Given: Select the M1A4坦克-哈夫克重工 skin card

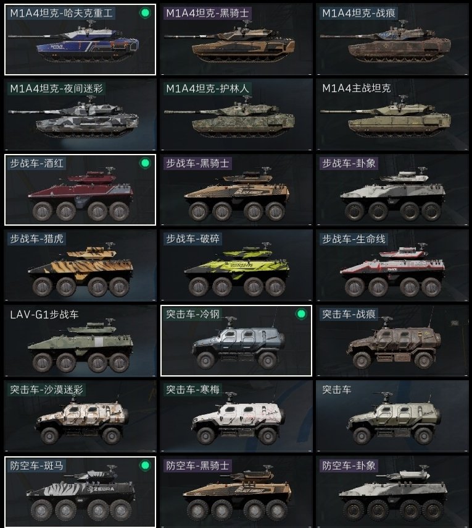Looking at the screenshot, I should [x=80, y=40].
